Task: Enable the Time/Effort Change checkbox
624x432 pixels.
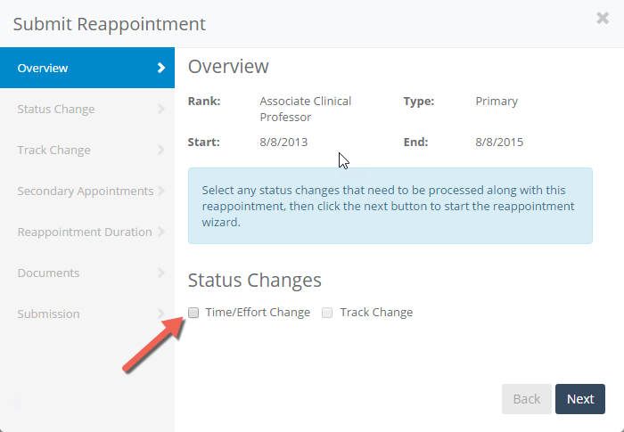Action: click(x=193, y=313)
